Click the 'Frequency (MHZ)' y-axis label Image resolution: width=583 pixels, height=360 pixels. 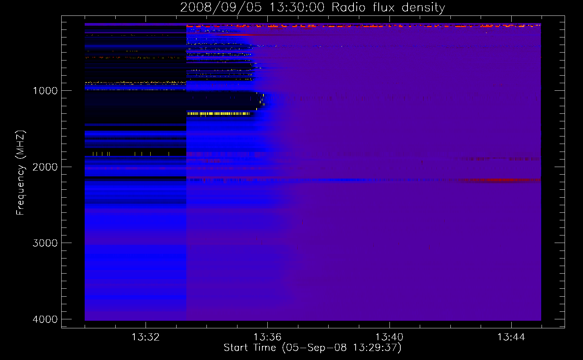[21, 172]
